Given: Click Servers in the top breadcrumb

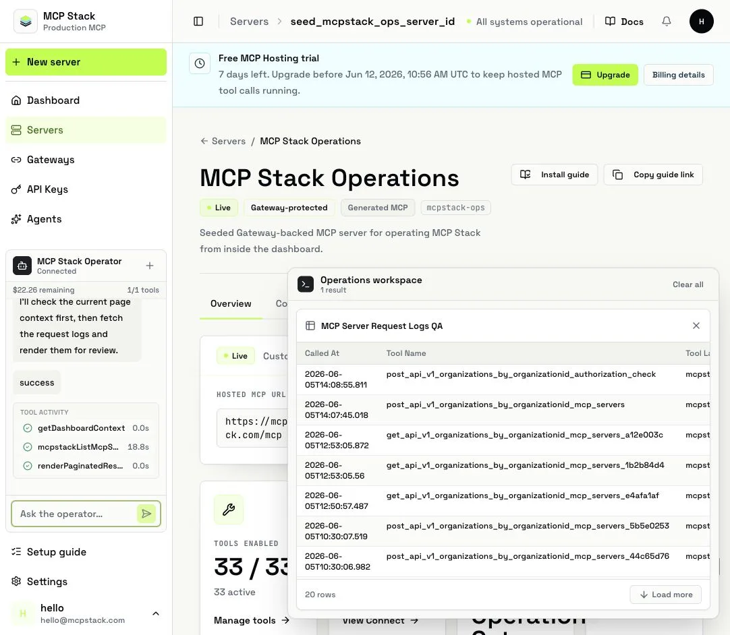Looking at the screenshot, I should pyautogui.click(x=249, y=22).
